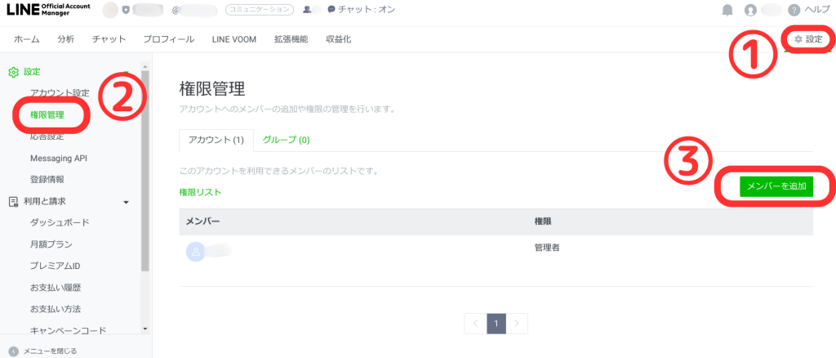Click the green gear icon in the sidebar
836x358 pixels.
14,72
